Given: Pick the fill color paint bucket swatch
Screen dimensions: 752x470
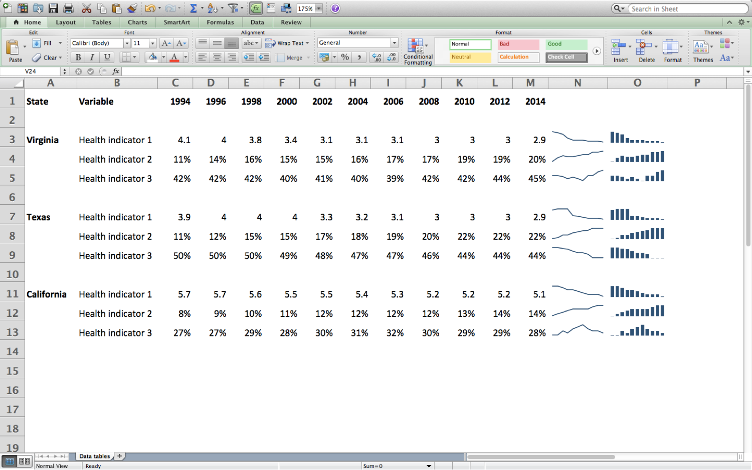Looking at the screenshot, I should point(152,58).
